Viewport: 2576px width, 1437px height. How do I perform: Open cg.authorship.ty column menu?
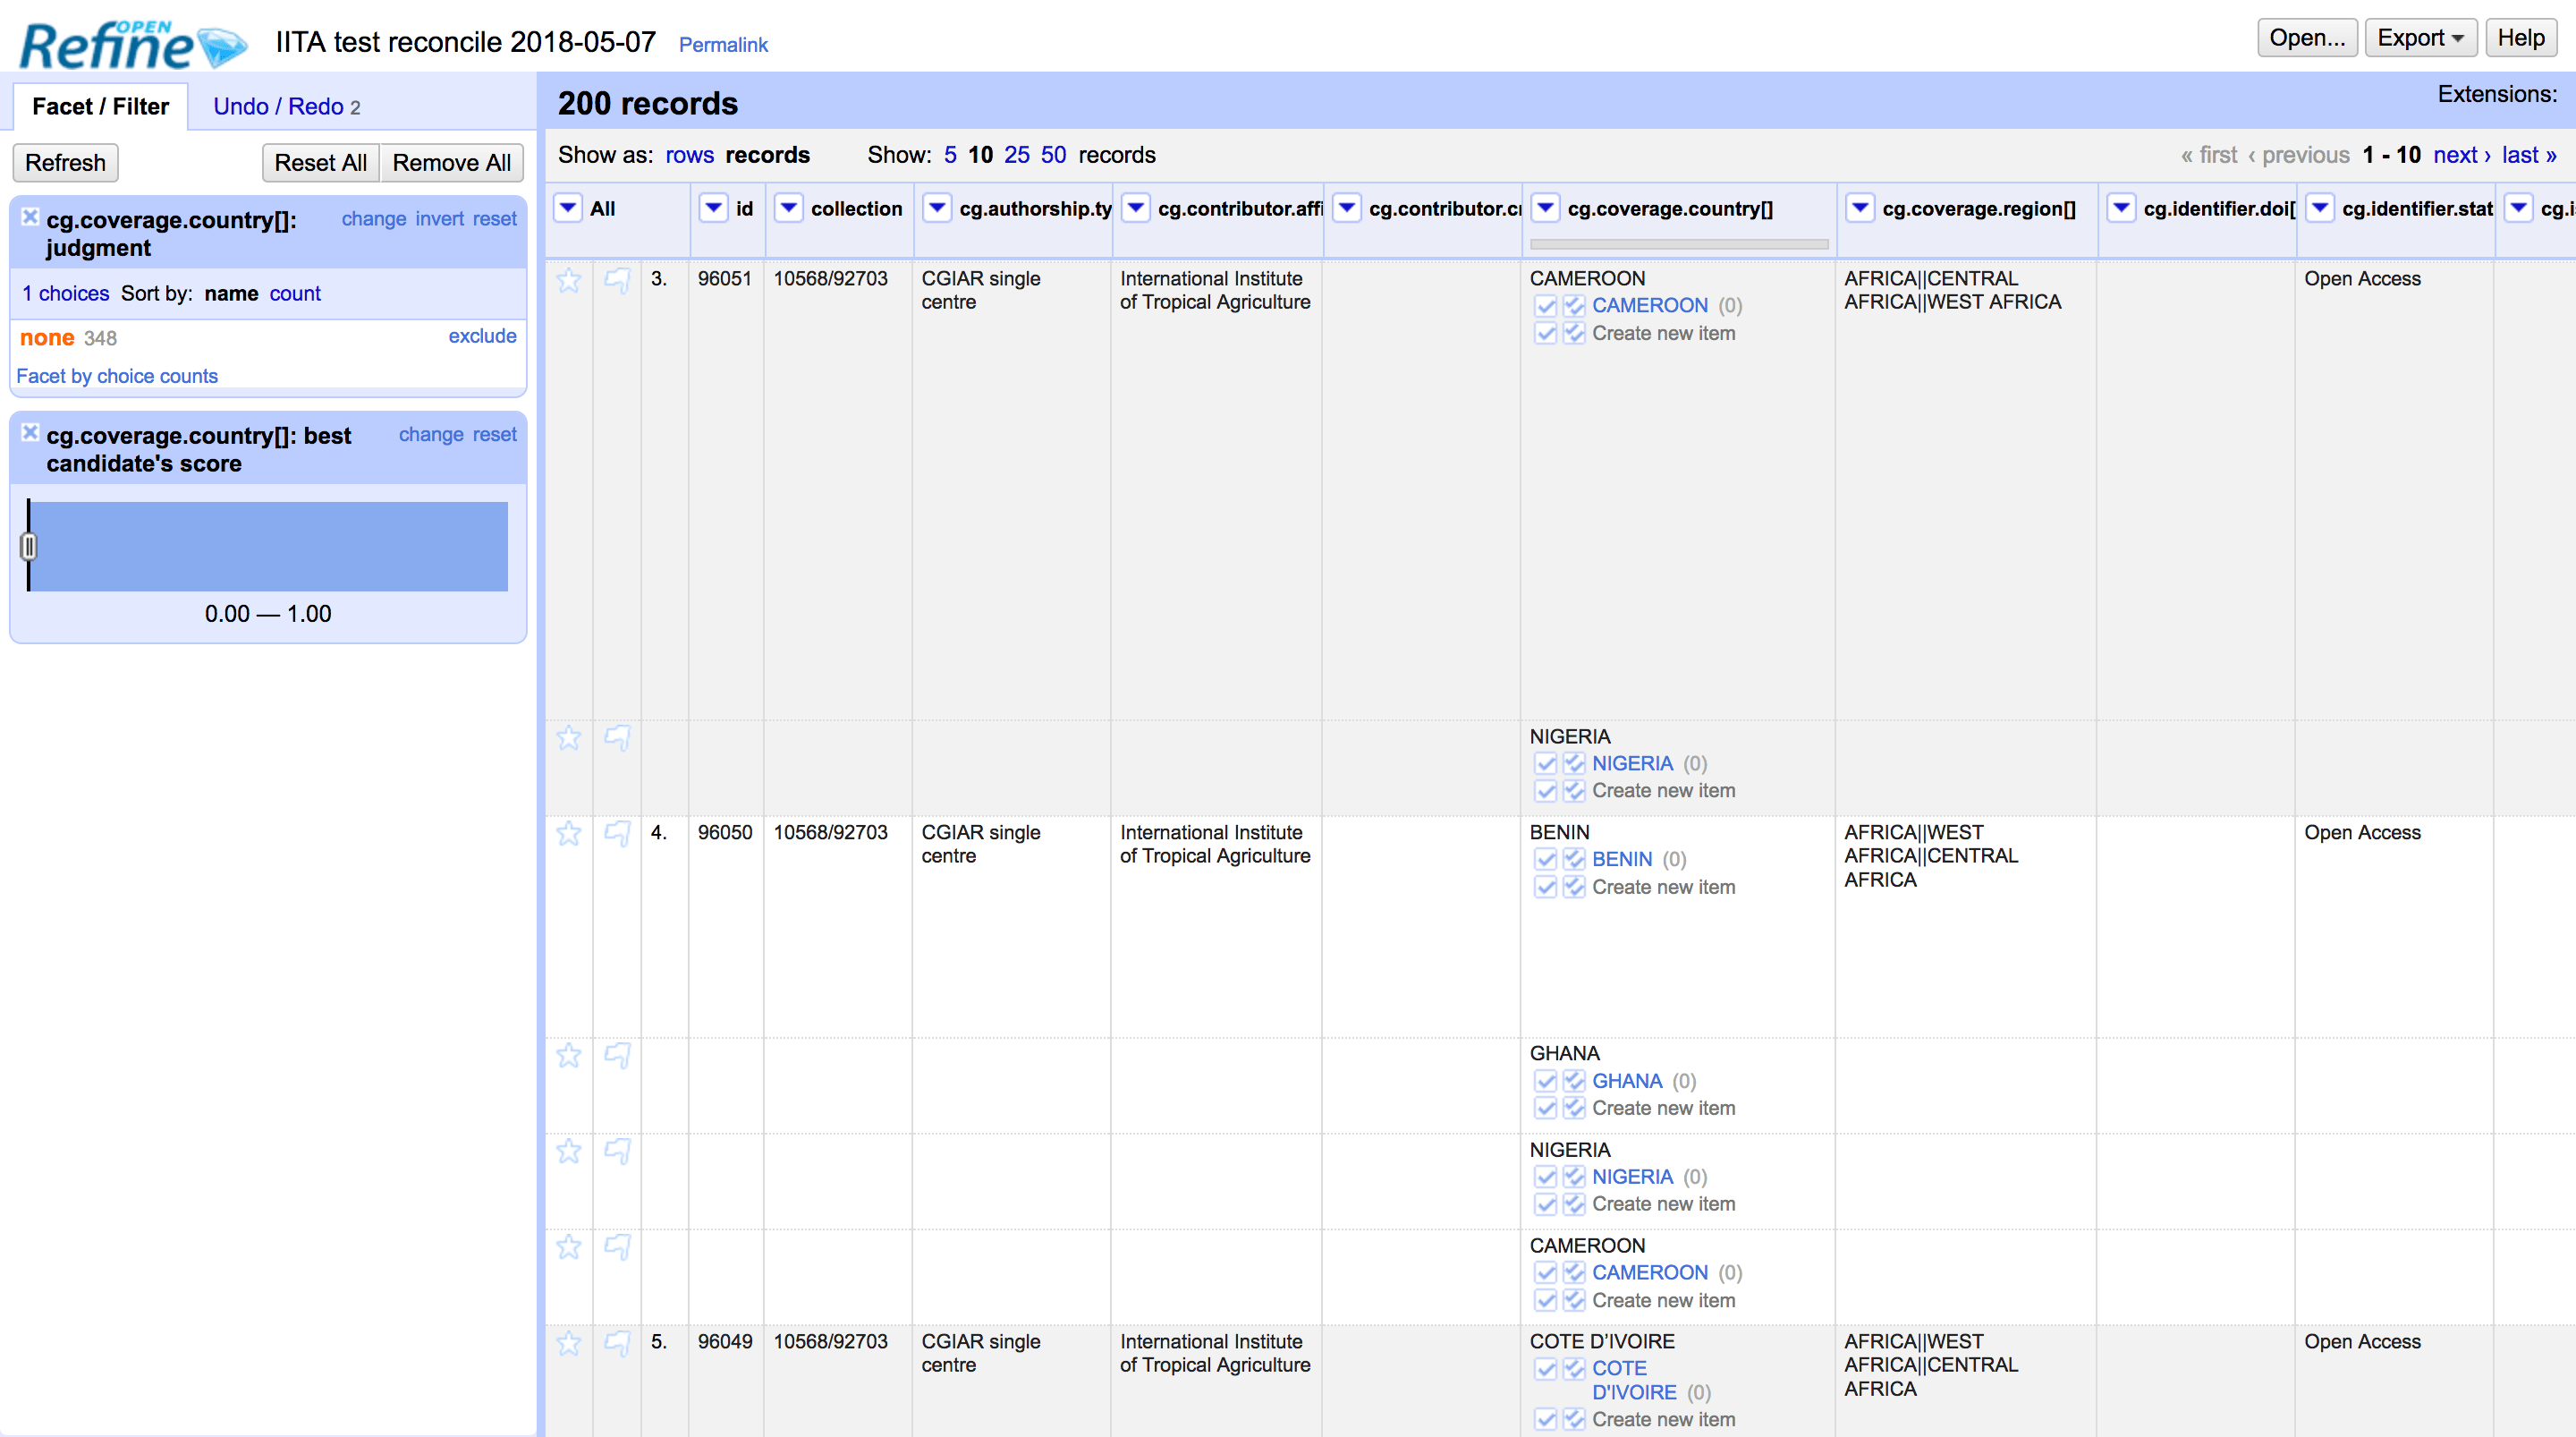(x=937, y=208)
